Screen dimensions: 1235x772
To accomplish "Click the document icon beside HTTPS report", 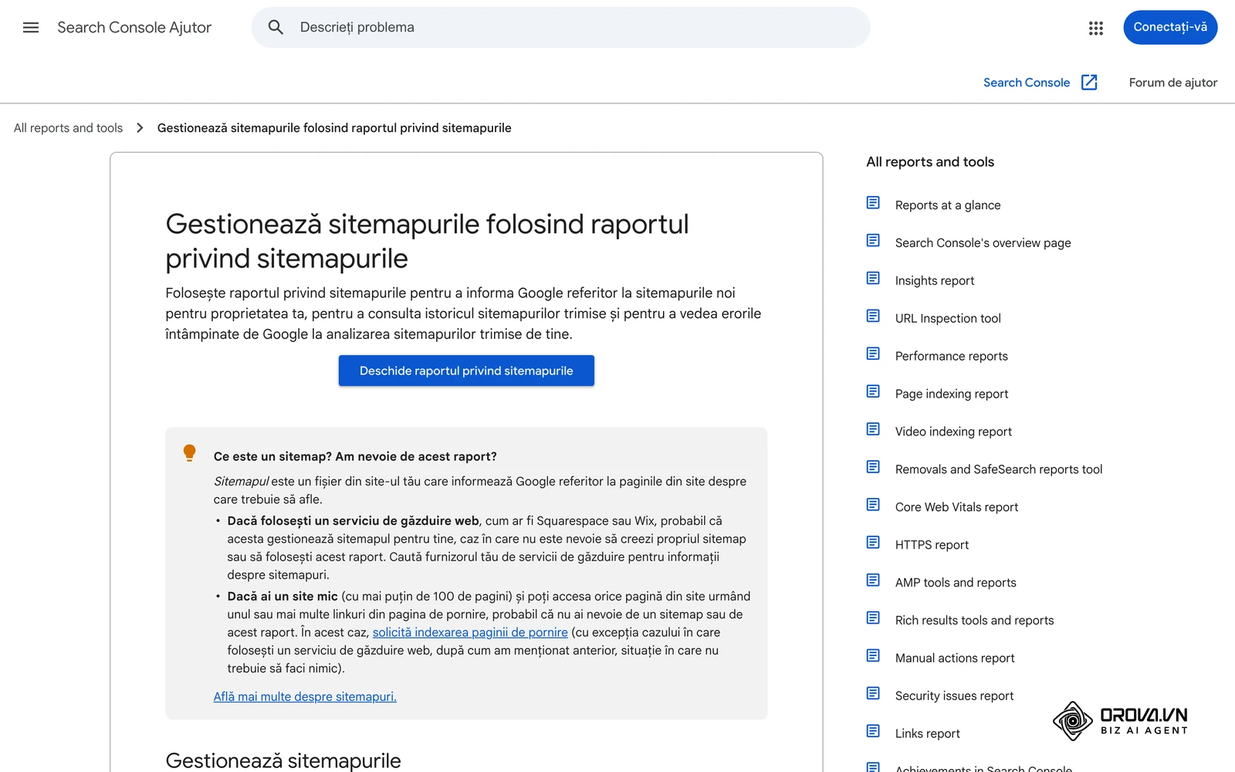I will click(x=873, y=543).
